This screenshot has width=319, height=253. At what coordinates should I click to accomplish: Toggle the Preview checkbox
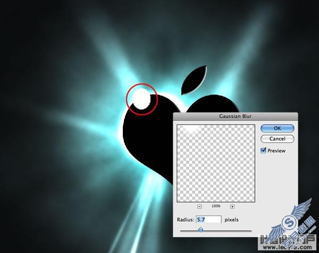(263, 150)
